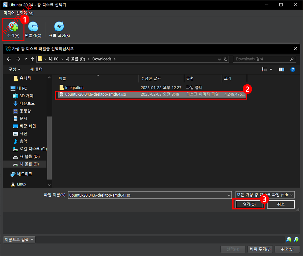Open the 미디어 선택기(M) menu
Viewport: 303px width, 256px height.
[18, 13]
